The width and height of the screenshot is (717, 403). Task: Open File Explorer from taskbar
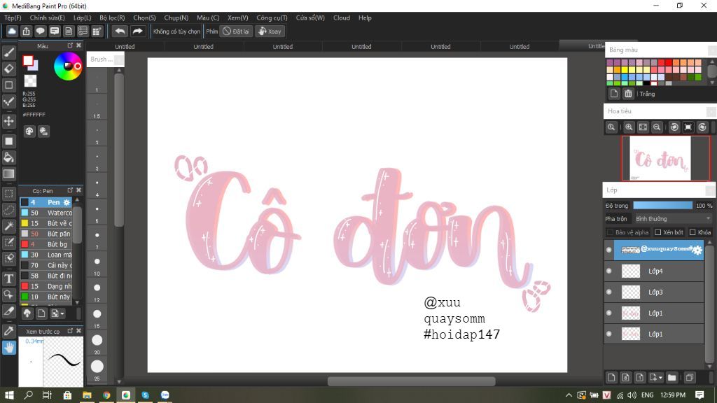(87, 395)
